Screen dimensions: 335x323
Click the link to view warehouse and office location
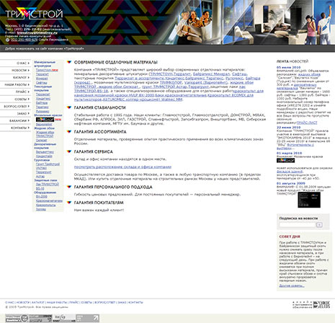pyautogui.click(x=122, y=167)
